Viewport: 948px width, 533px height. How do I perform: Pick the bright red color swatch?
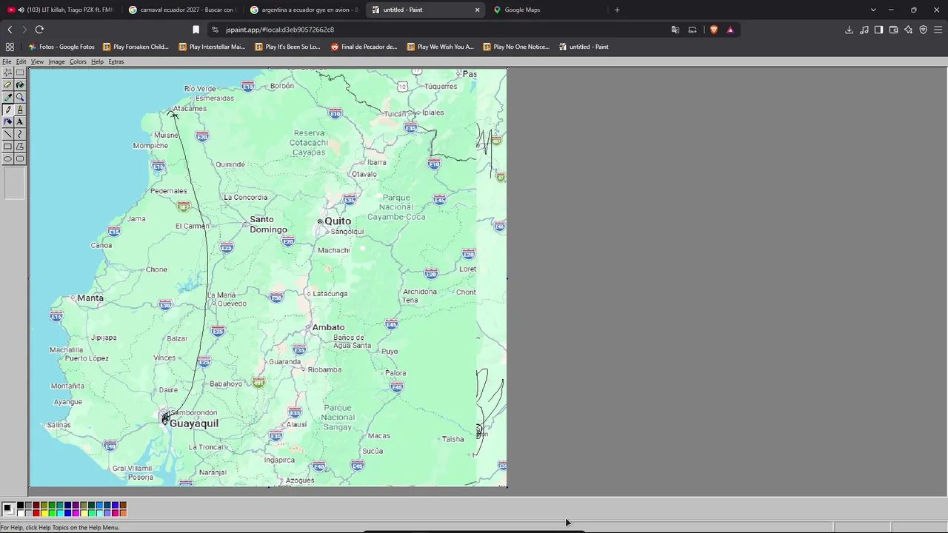pos(36,513)
